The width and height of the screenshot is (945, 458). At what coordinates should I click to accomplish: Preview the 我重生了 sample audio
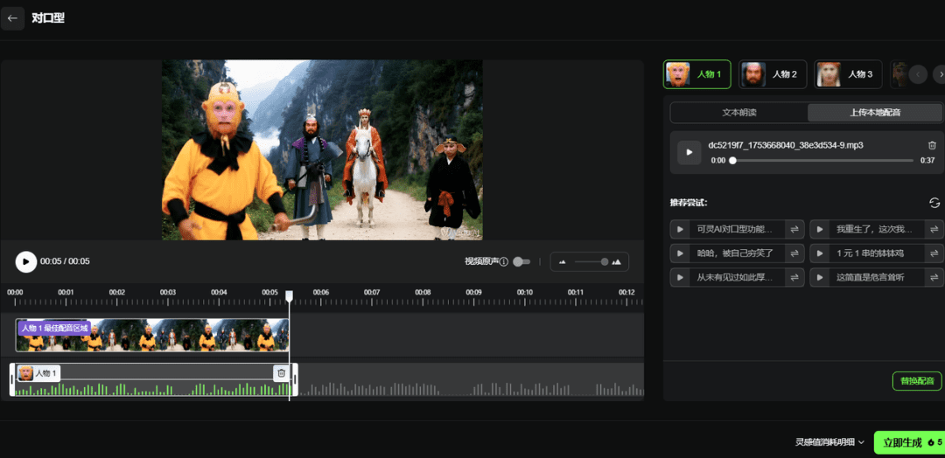tap(820, 229)
